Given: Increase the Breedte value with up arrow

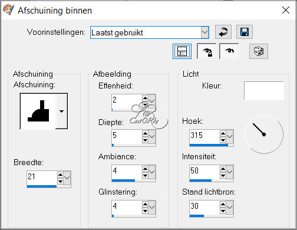Looking at the screenshot, I should pos(60,175).
